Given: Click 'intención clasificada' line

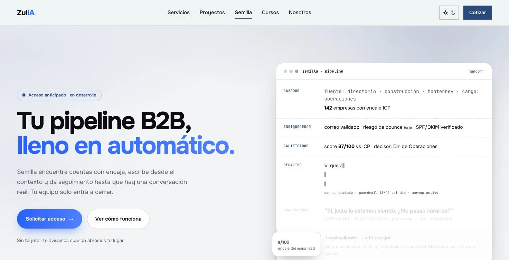Looking at the screenshot, I should click(x=388, y=219).
